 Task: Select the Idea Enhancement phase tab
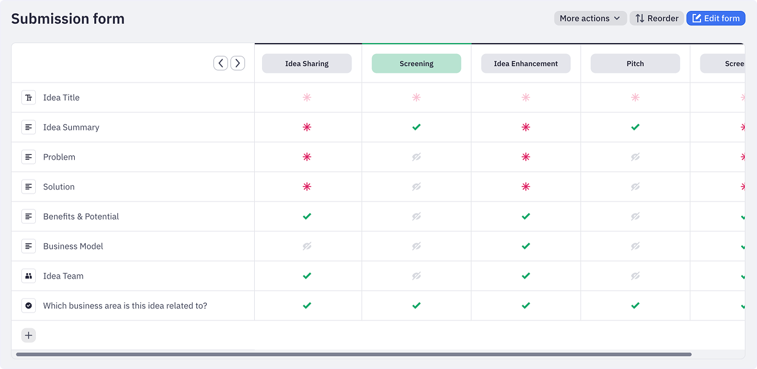pos(526,64)
